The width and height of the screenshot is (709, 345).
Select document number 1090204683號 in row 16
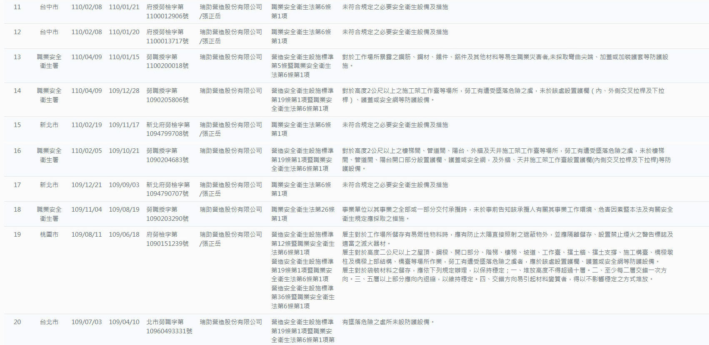[167, 160]
